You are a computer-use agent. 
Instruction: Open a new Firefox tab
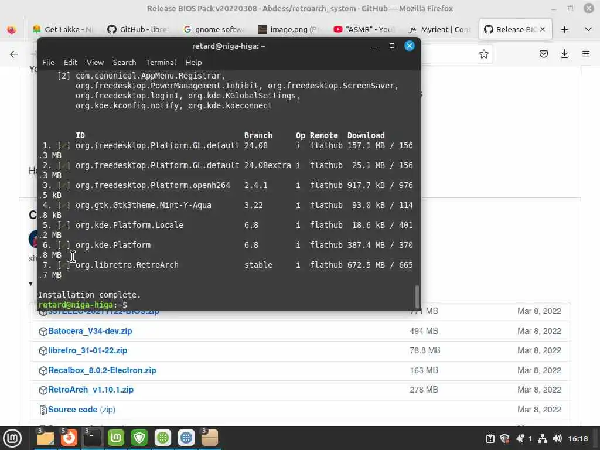tap(564, 29)
